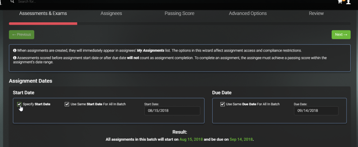The height and width of the screenshot is (147, 358).
Task: Click the red wizard progress bar
Action: 43,23
